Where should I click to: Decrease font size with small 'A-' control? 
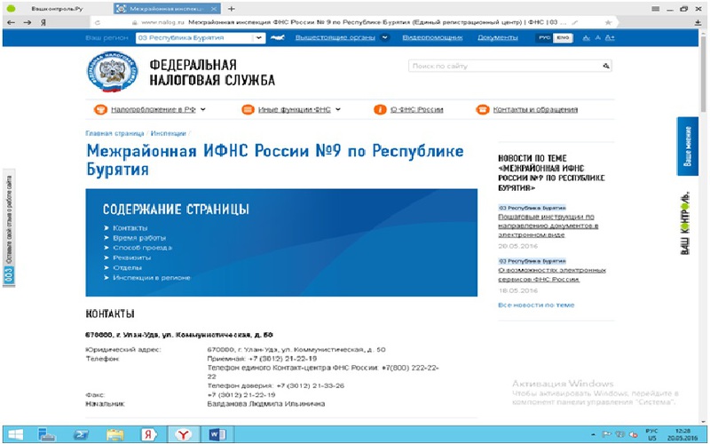point(586,37)
